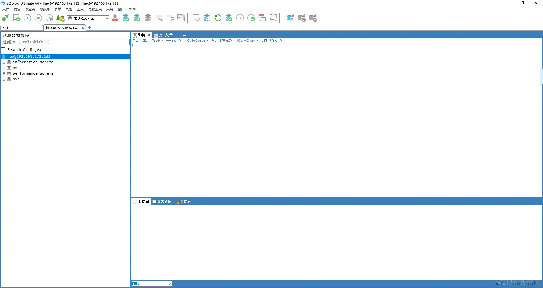The image size is (543, 288).
Task: Click the clock with play arrow icon
Action: [251, 18]
